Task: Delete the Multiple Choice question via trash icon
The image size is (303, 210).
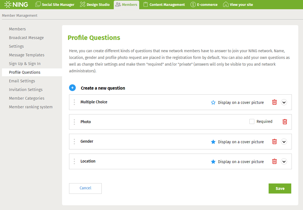Action: click(274, 102)
